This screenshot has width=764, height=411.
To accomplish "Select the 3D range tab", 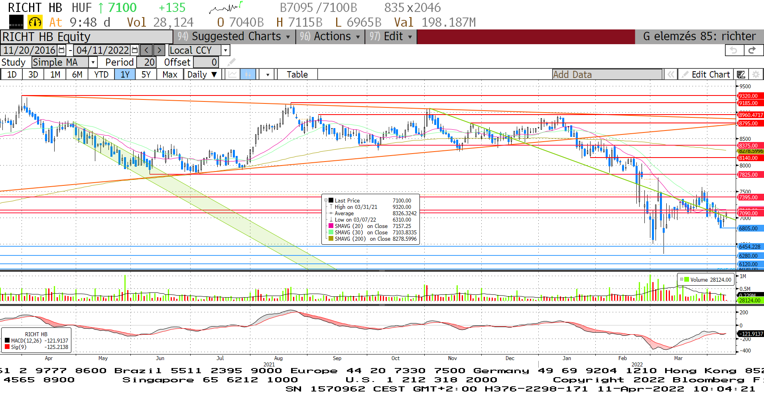I will click(x=33, y=74).
